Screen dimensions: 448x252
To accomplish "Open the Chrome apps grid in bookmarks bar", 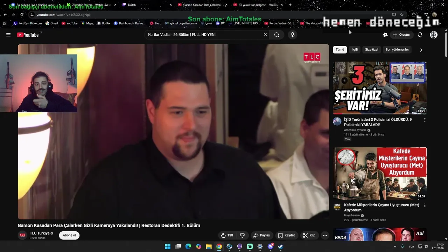I will click(x=5, y=23).
